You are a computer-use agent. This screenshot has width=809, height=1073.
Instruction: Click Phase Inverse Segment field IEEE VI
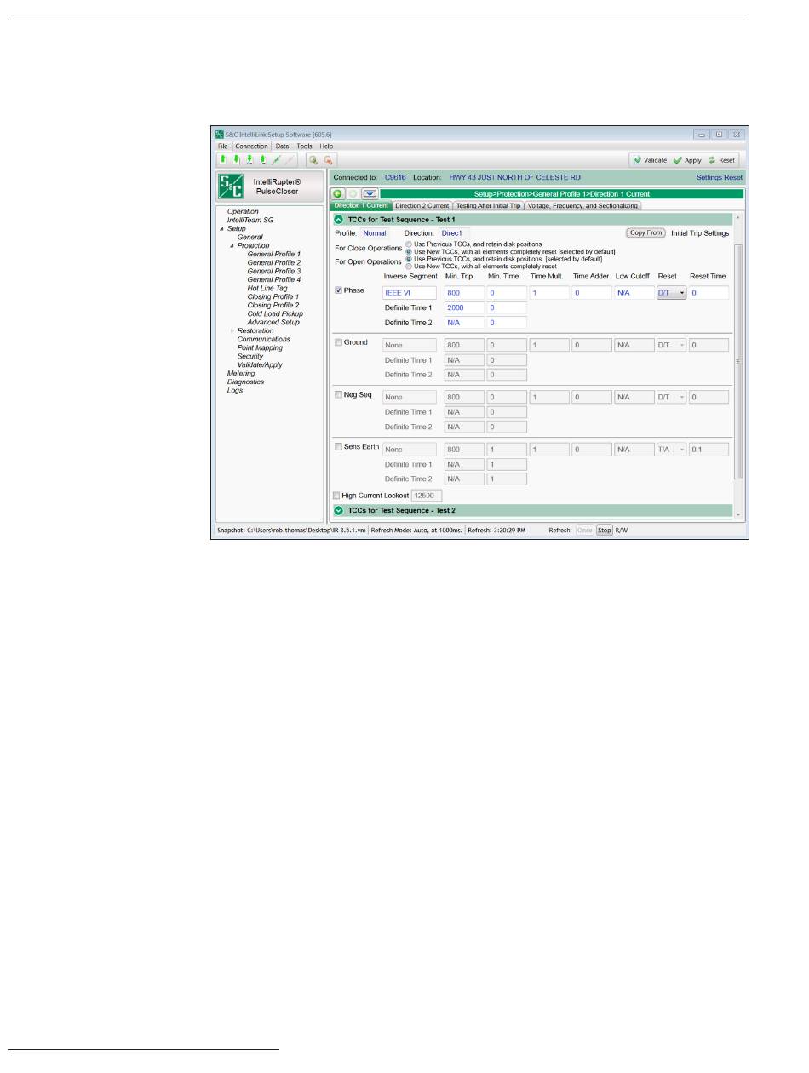coord(410,292)
